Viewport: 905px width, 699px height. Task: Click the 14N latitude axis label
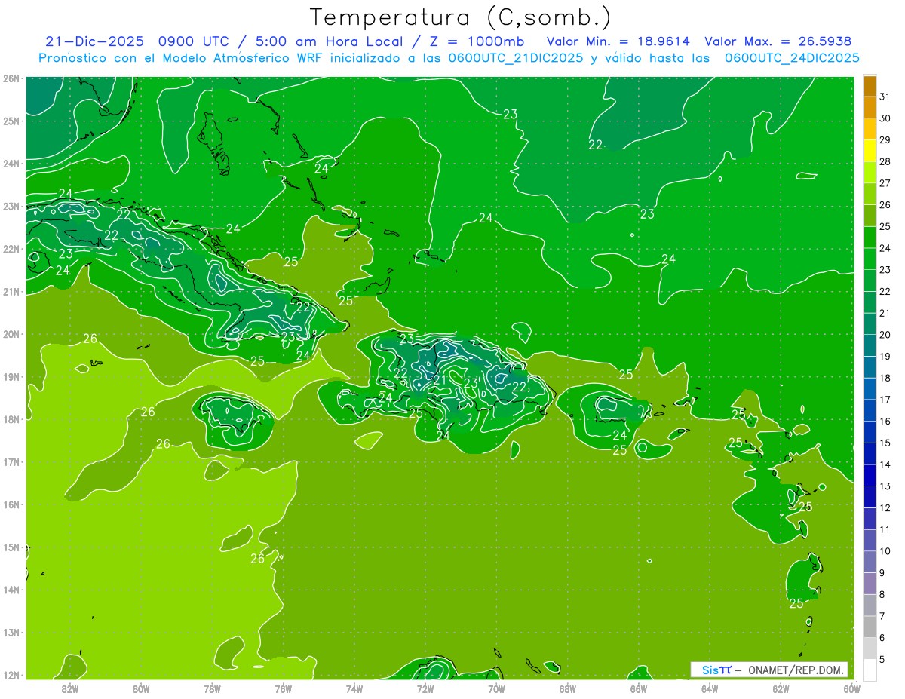tap(11, 590)
